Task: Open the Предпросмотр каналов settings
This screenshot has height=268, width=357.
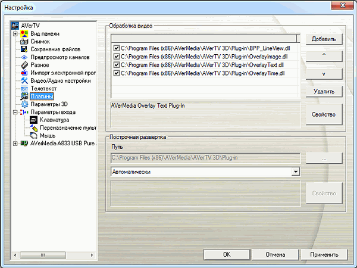Action: (60, 57)
